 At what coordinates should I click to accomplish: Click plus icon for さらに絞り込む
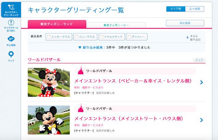pyautogui.click(x=187, y=37)
